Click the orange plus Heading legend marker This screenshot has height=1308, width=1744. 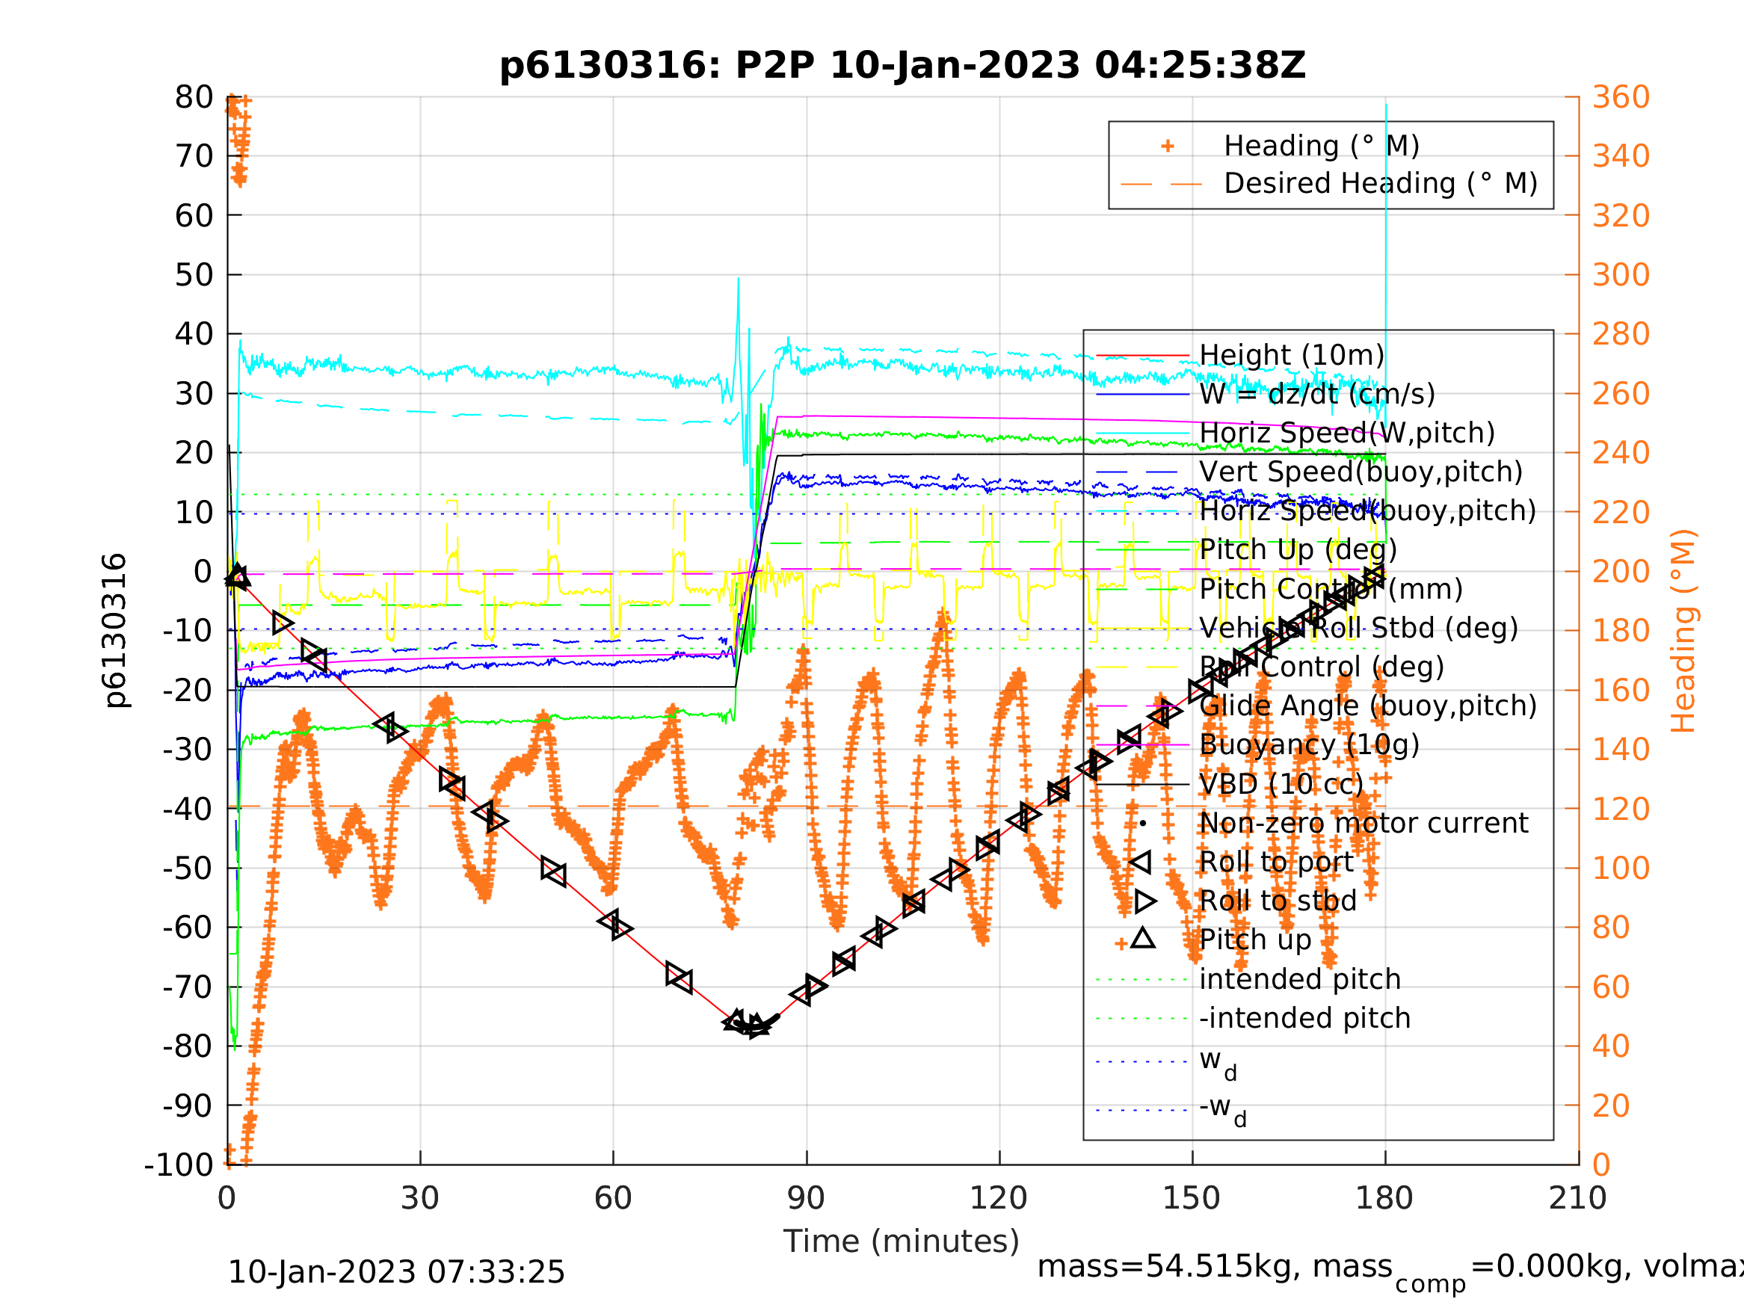pyautogui.click(x=1168, y=146)
